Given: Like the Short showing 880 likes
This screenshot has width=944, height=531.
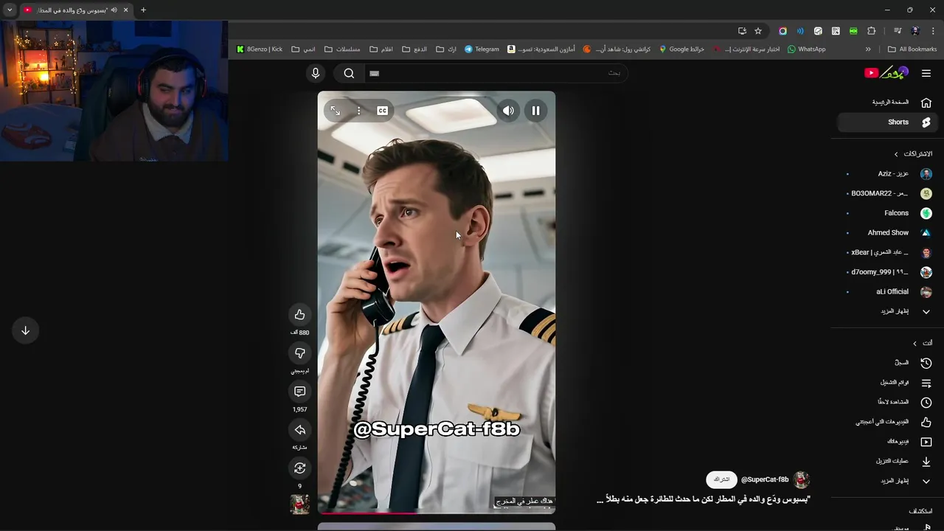Looking at the screenshot, I should point(299,315).
